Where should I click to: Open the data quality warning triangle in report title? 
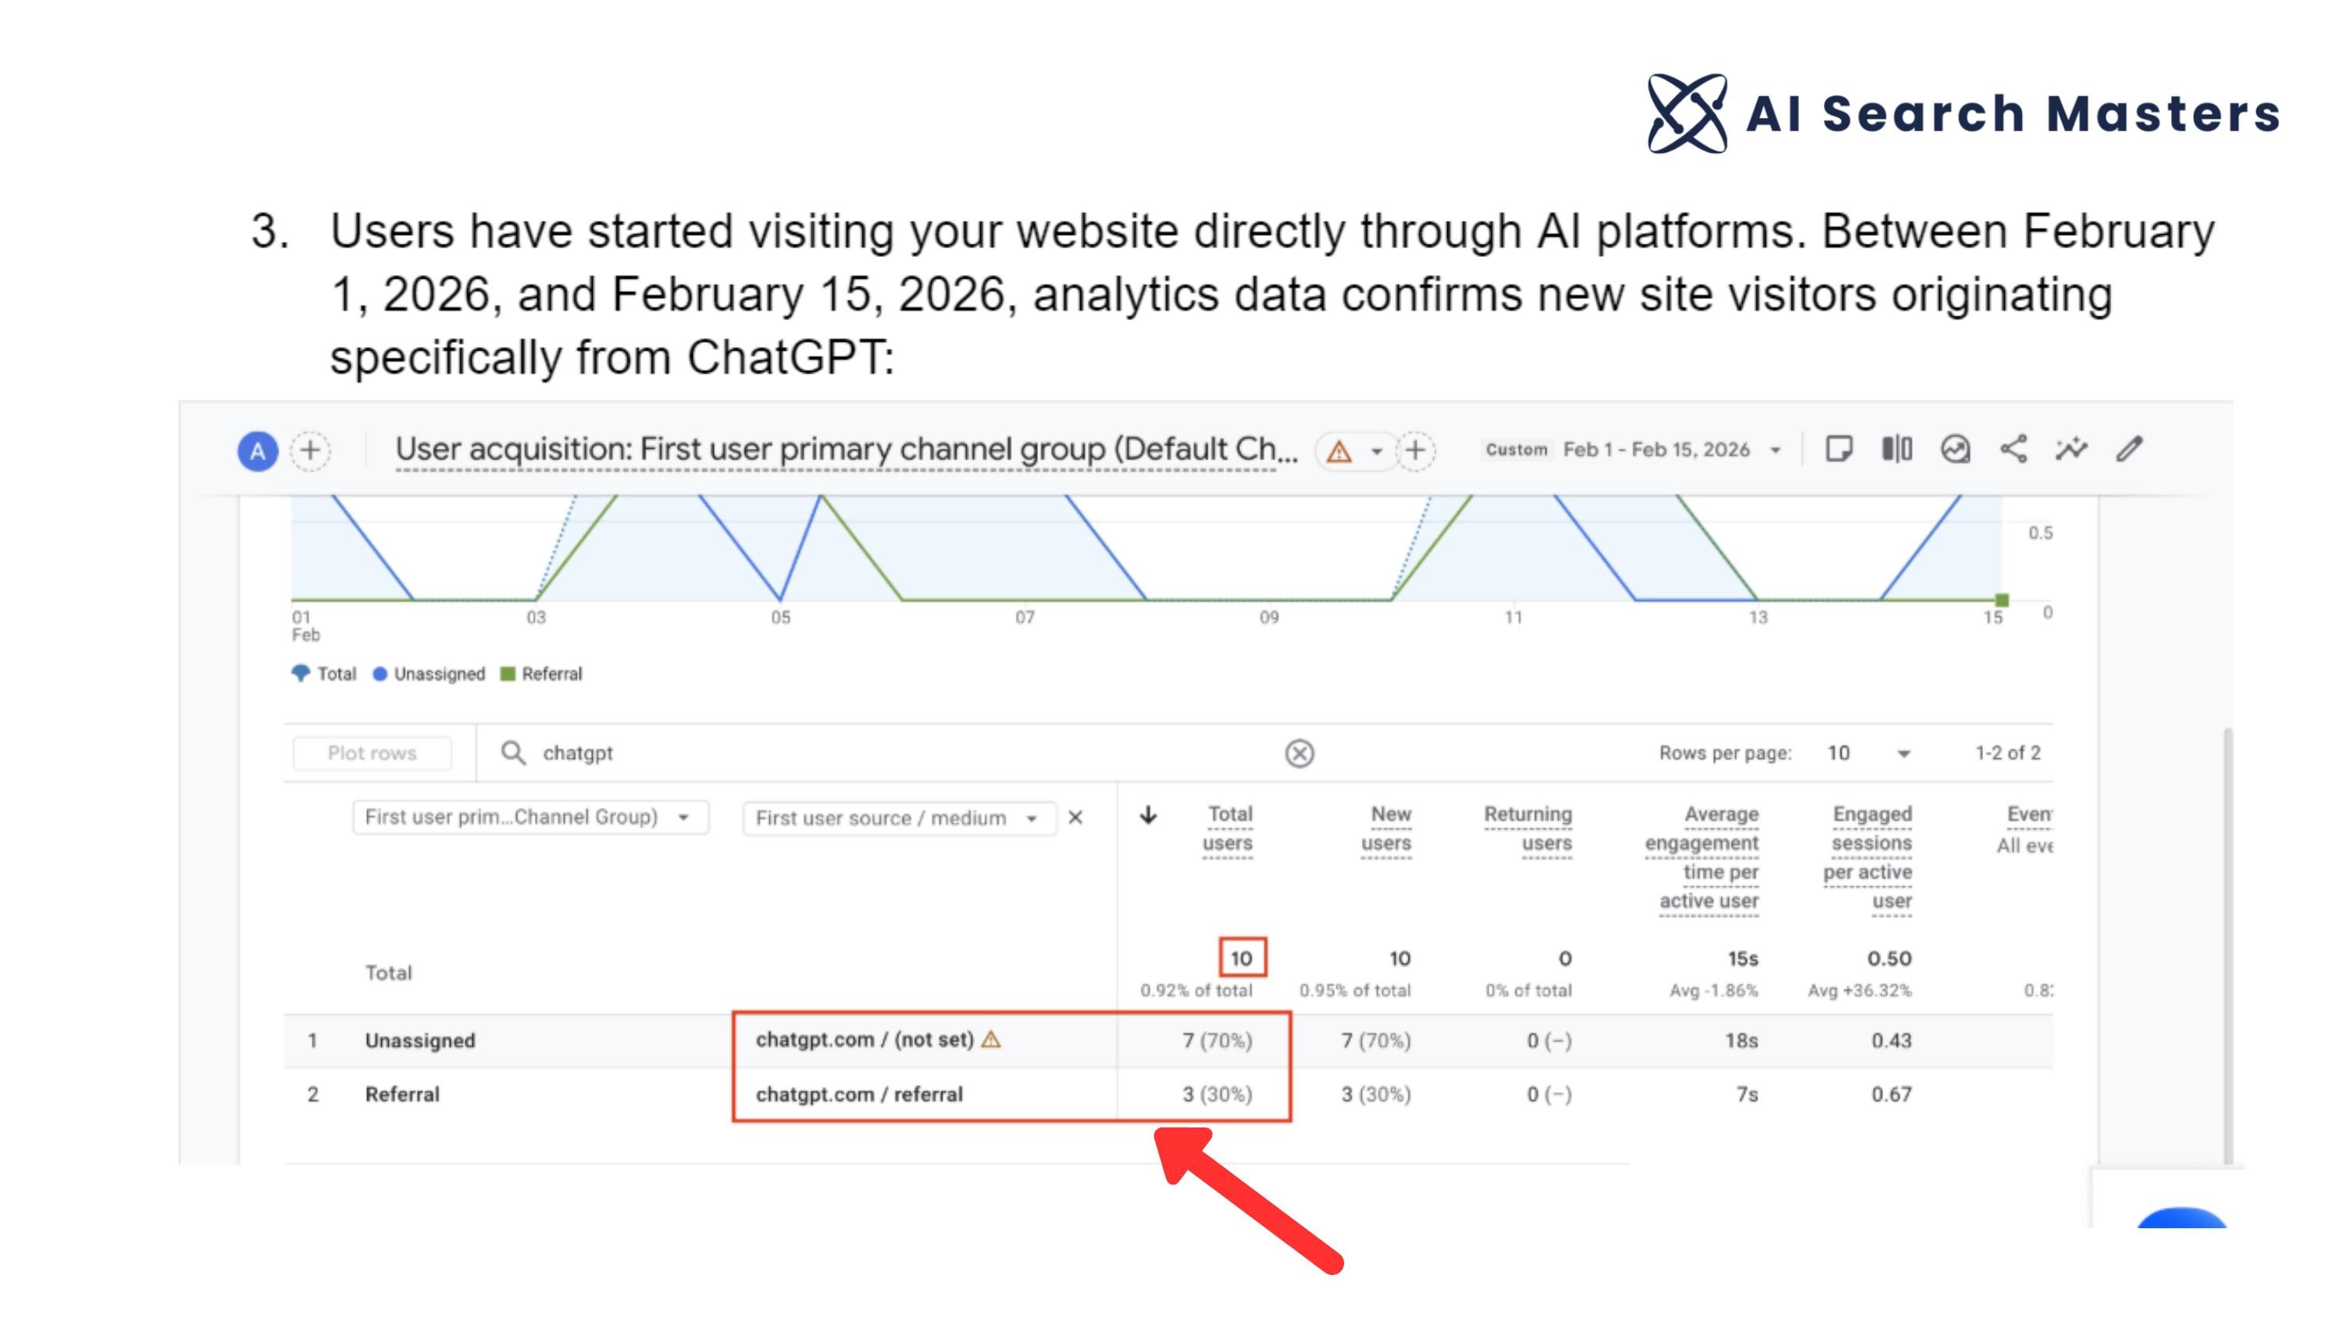[1339, 451]
